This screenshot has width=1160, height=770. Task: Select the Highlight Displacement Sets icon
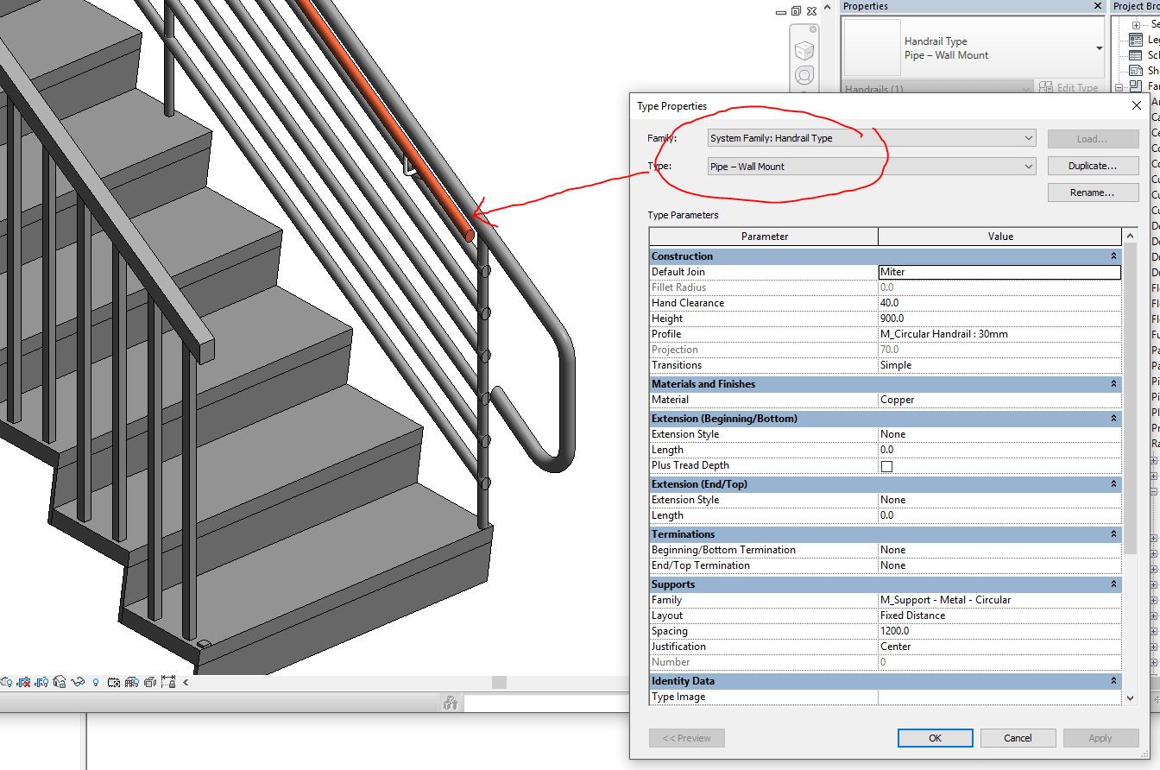pos(149,682)
